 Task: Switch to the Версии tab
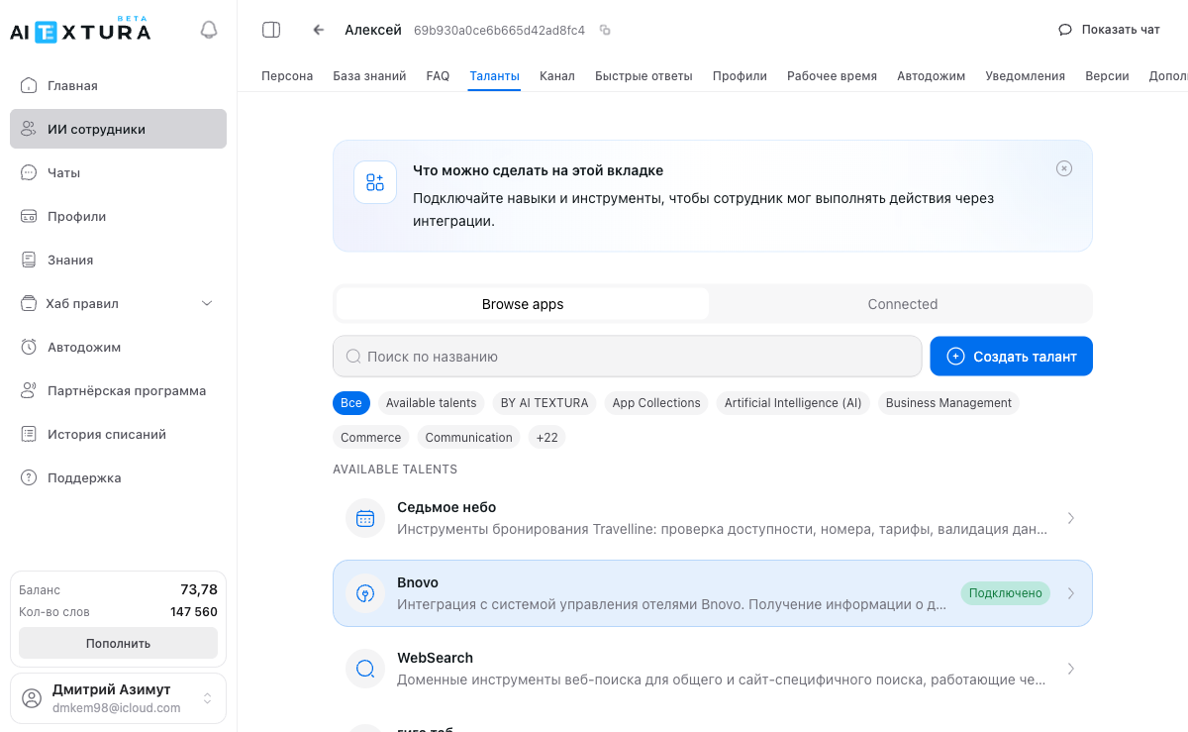[x=1107, y=75]
